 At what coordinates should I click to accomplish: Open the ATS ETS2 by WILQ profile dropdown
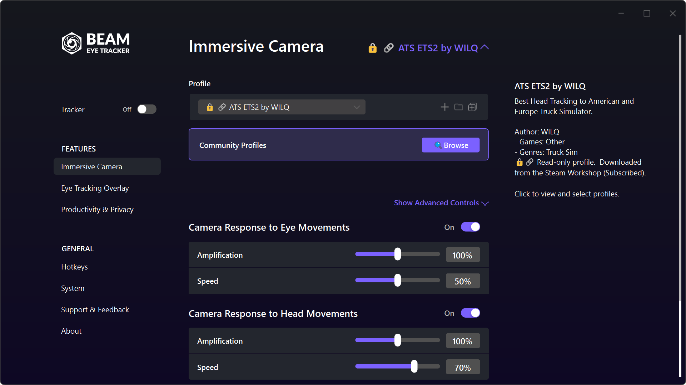pyautogui.click(x=282, y=107)
